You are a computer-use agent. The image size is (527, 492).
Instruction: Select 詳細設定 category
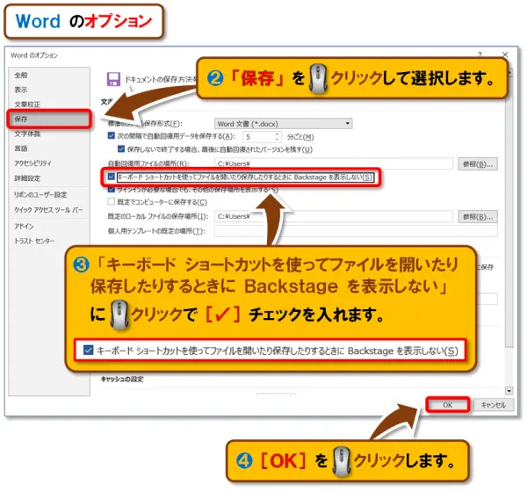(27, 178)
